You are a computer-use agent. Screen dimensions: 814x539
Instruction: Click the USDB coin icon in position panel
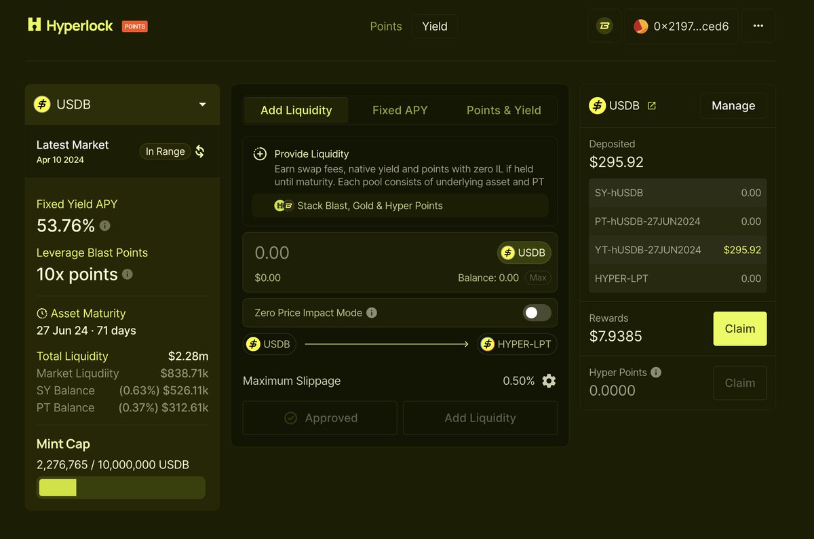[x=597, y=105]
